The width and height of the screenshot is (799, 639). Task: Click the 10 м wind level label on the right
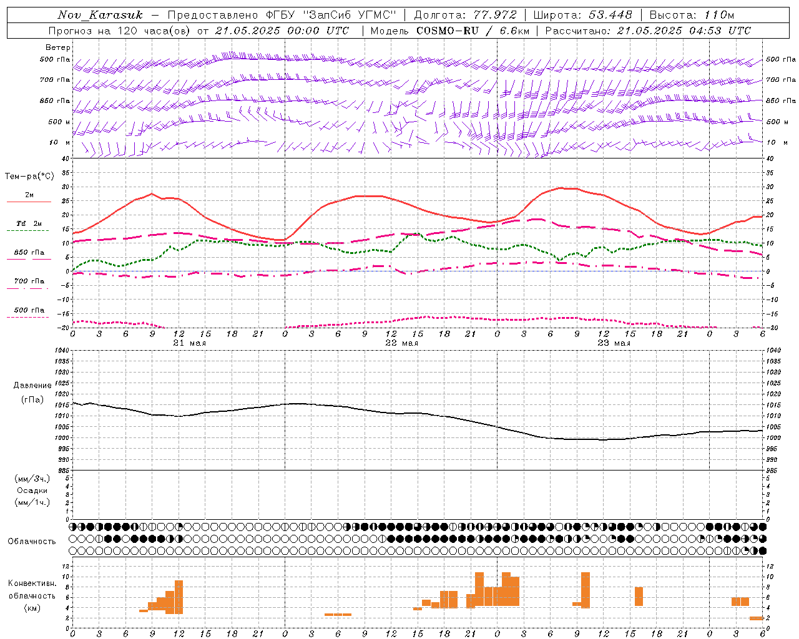(x=777, y=142)
